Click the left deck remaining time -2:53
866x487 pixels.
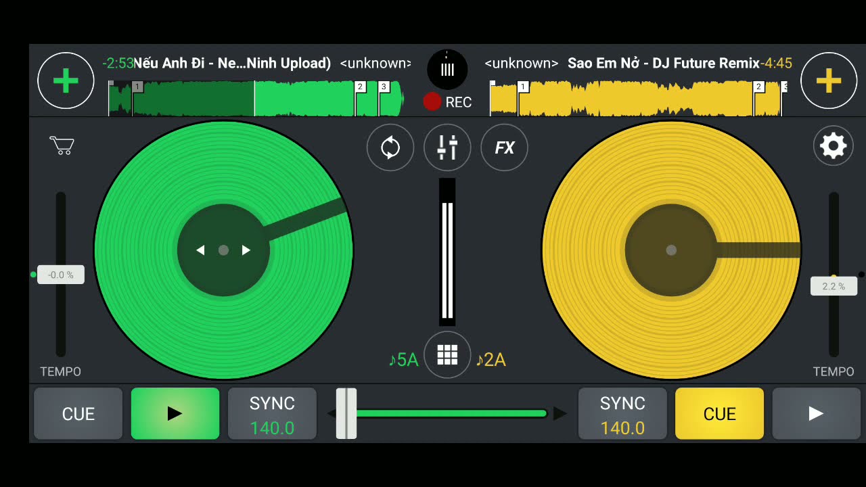(x=118, y=63)
